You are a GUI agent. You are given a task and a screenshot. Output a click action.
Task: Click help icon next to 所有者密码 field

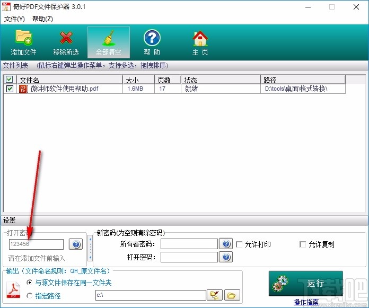(x=226, y=244)
